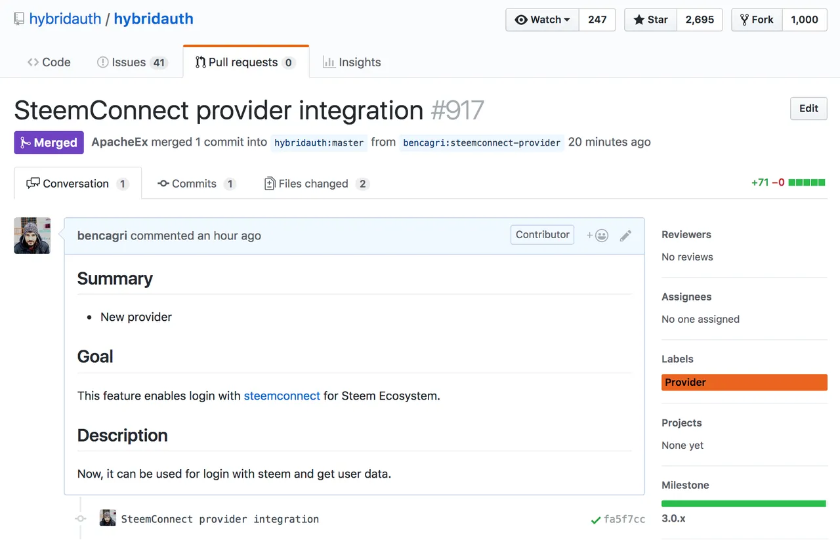Viewport: 840px width, 540px height.
Task: Open the 3.0.x milestone link
Action: pos(674,518)
